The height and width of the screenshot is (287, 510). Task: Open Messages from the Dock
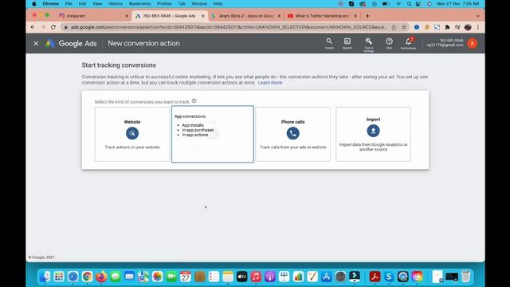pos(115,277)
